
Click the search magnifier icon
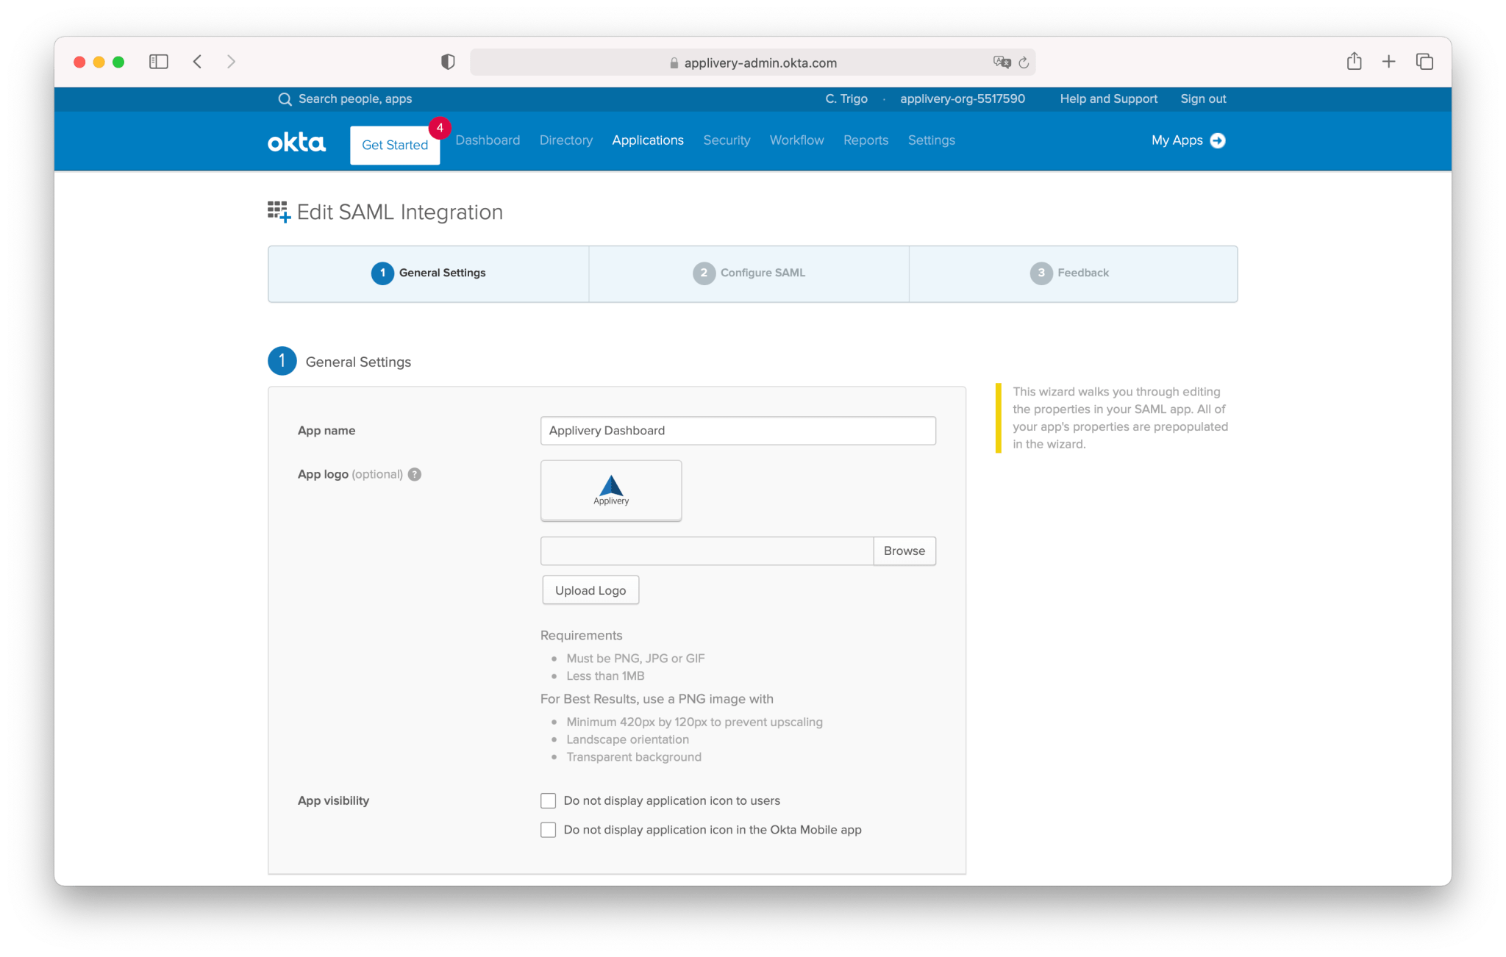(285, 98)
